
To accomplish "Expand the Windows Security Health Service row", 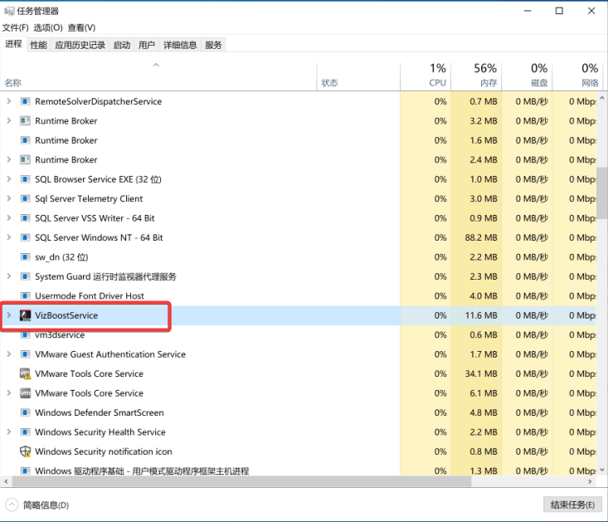I will tap(8, 432).
